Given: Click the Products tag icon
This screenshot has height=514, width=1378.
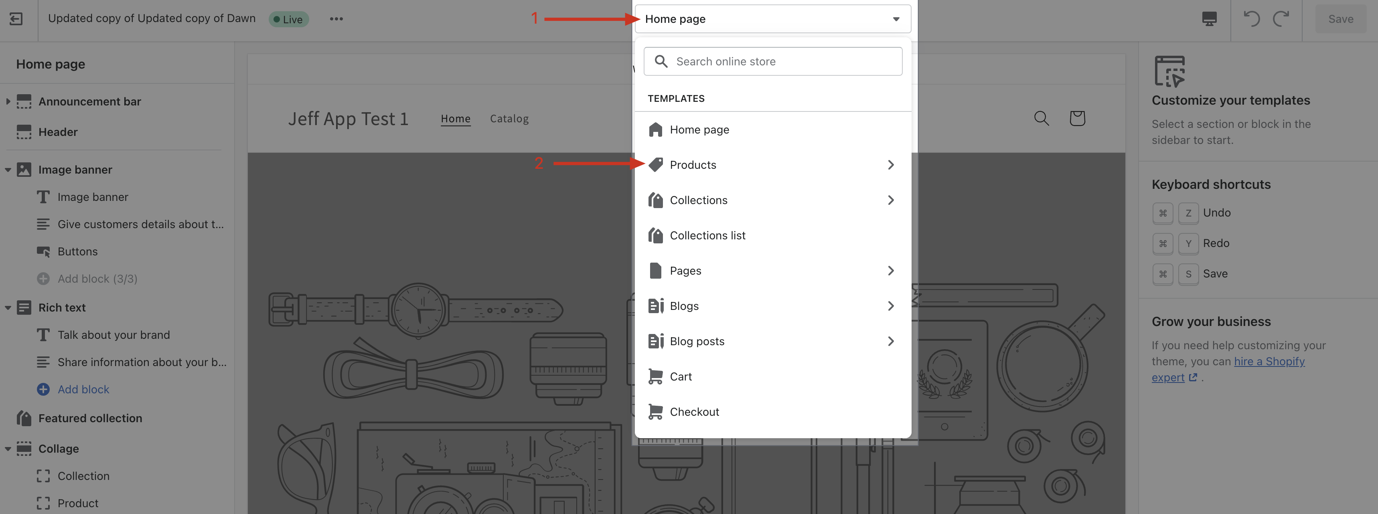Looking at the screenshot, I should [655, 165].
